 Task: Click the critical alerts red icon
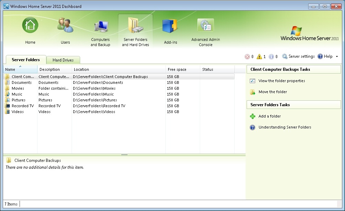click(247, 57)
